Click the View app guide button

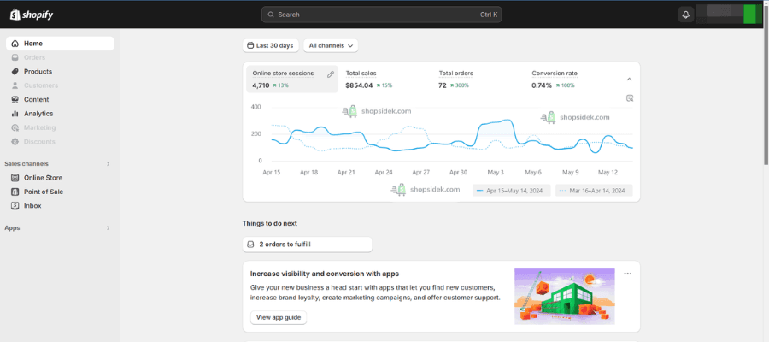279,317
